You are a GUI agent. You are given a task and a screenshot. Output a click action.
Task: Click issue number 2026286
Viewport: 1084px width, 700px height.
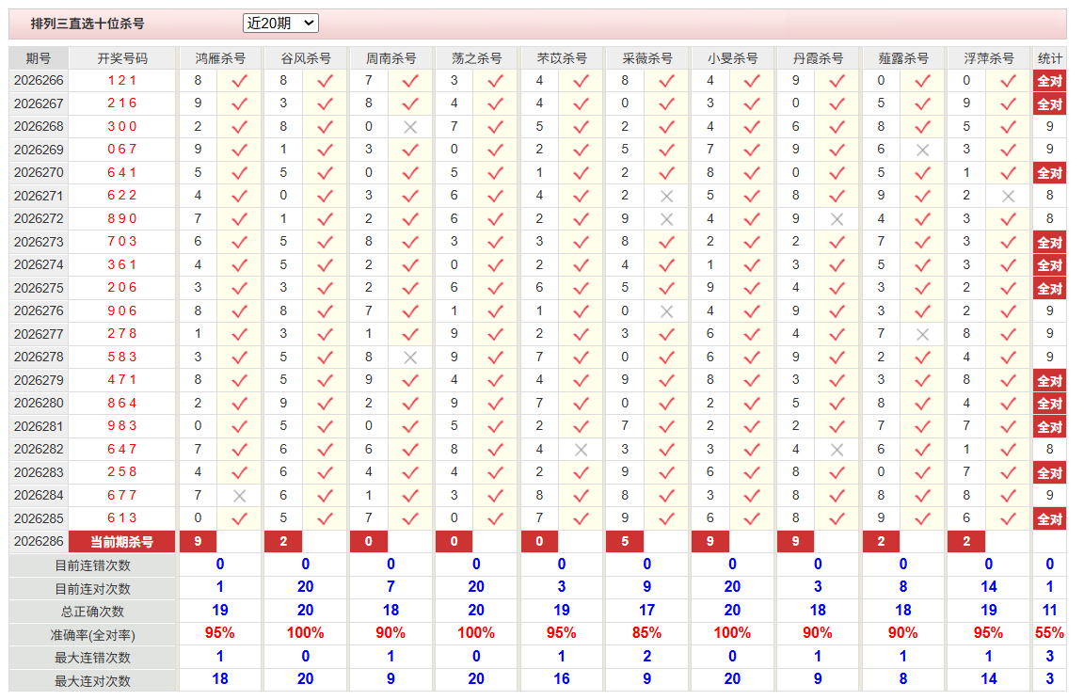point(39,541)
